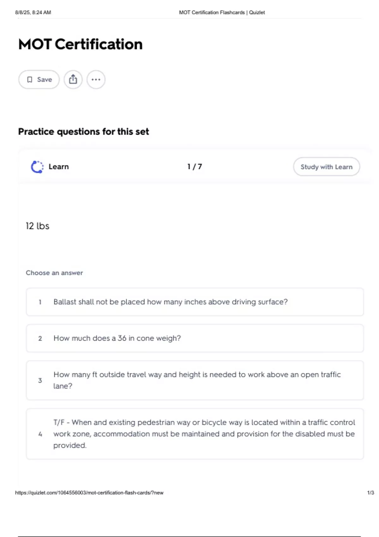Open the three-dots more options menu

(x=96, y=80)
